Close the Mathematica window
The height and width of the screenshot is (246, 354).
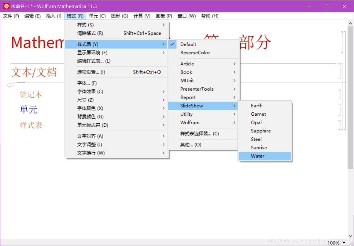[x=344, y=6]
